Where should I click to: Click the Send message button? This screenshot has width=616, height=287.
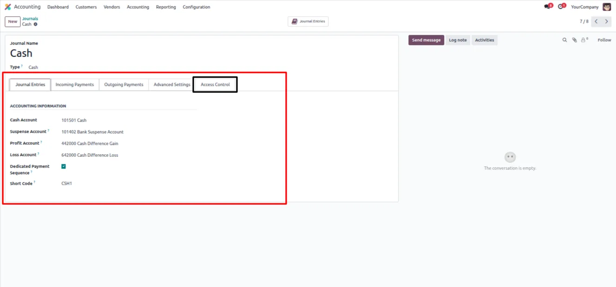coord(426,40)
